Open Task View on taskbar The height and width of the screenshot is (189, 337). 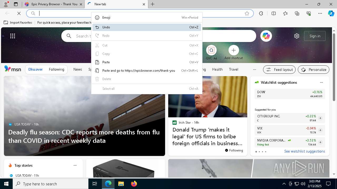(95, 184)
